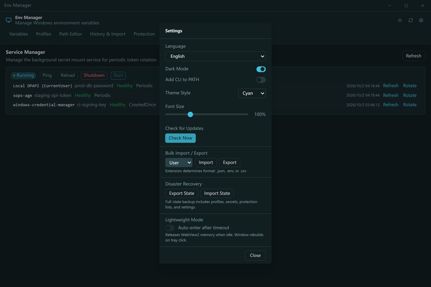Screen dimensions: 431x287
Task: Go to the Protection tab
Action: coord(144,34)
